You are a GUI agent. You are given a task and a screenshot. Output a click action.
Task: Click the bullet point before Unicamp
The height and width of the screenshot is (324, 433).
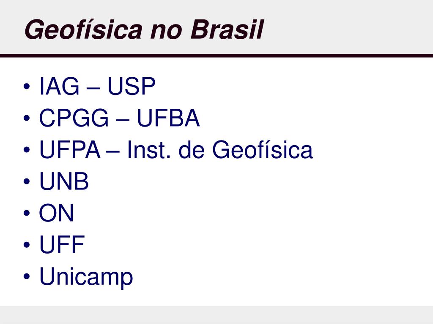click(27, 277)
